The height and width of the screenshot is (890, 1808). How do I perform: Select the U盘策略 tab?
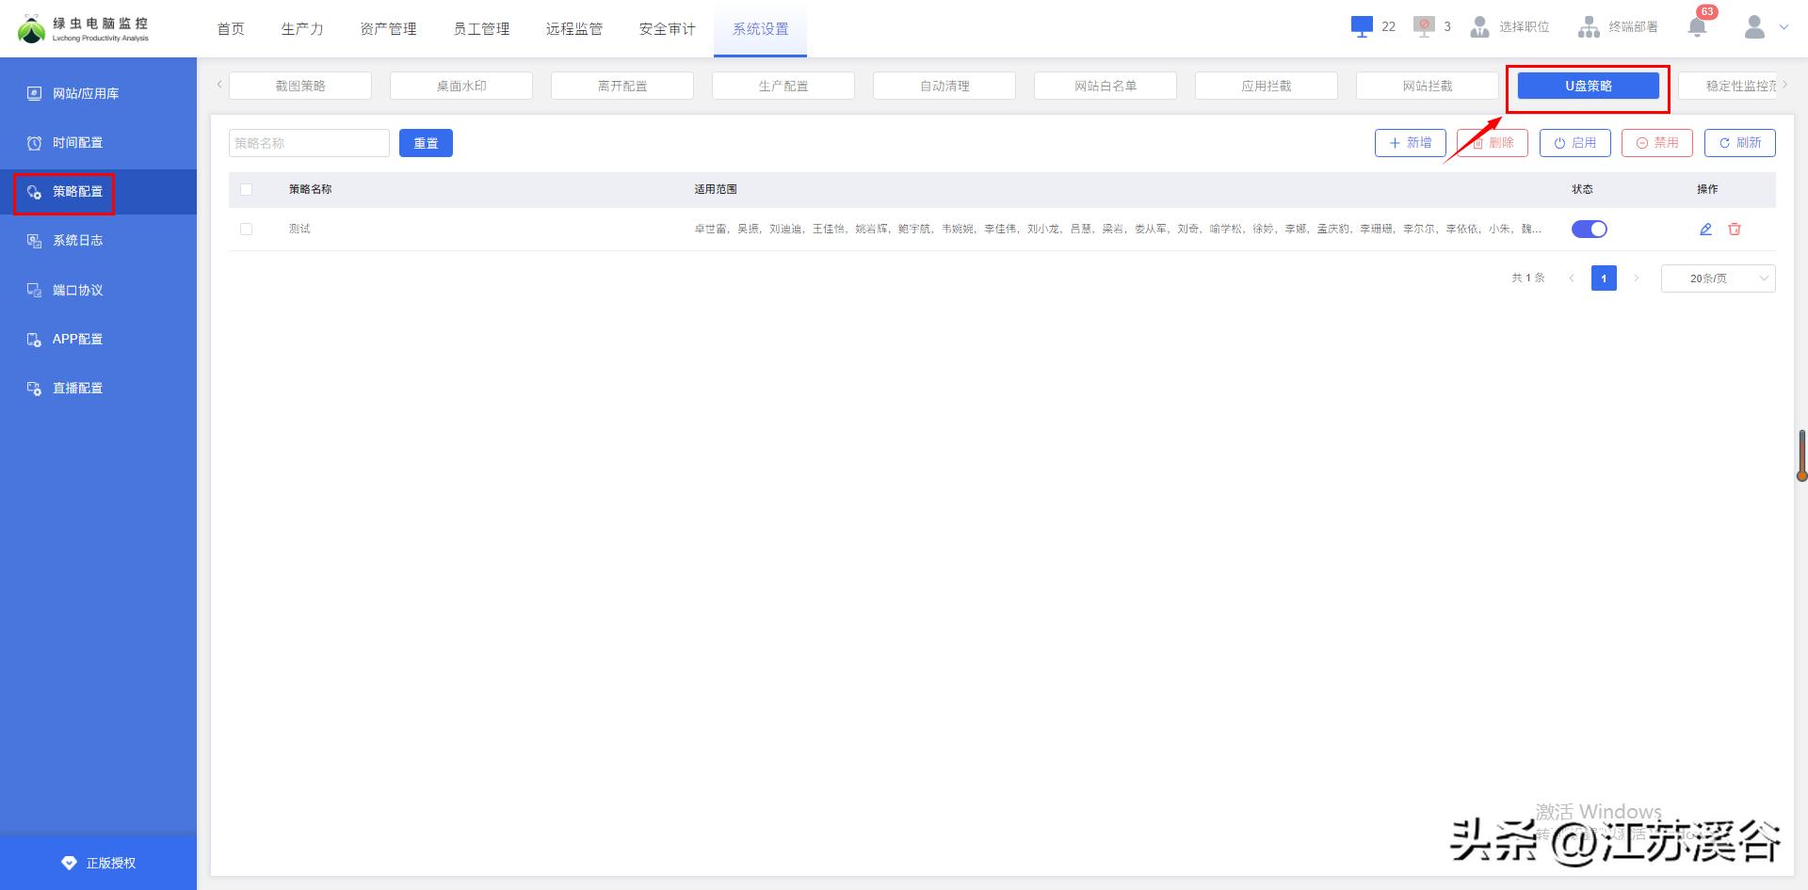(x=1589, y=86)
